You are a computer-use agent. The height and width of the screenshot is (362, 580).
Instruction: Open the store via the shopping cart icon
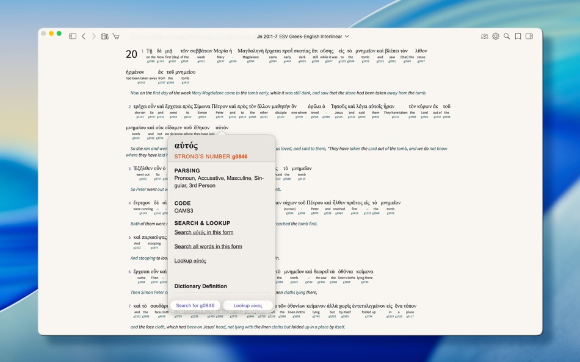[x=116, y=36]
